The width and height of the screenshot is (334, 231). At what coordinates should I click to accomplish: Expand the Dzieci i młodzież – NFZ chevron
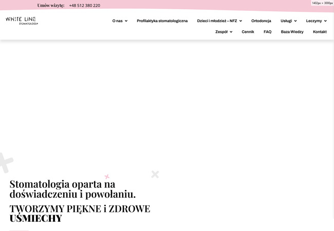[x=240, y=21]
